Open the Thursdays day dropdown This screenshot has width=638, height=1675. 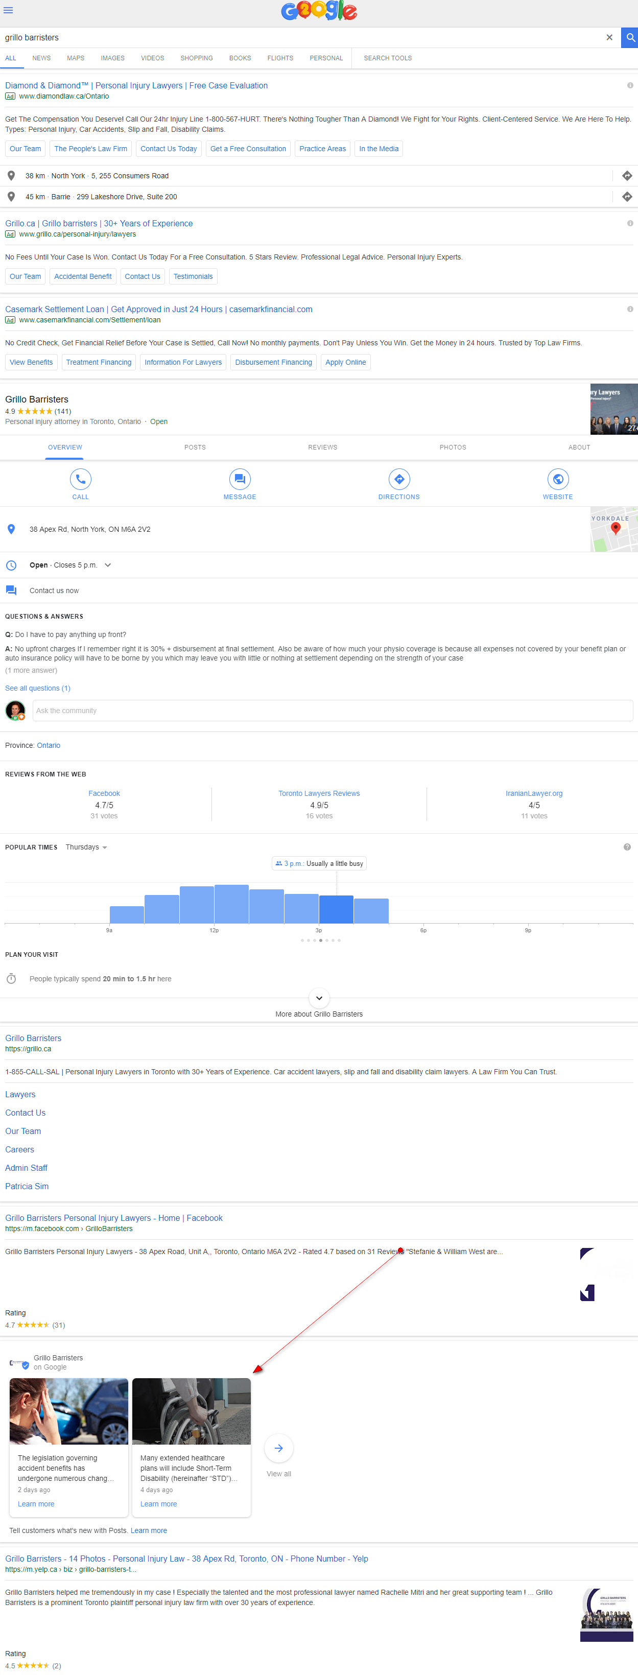86,847
